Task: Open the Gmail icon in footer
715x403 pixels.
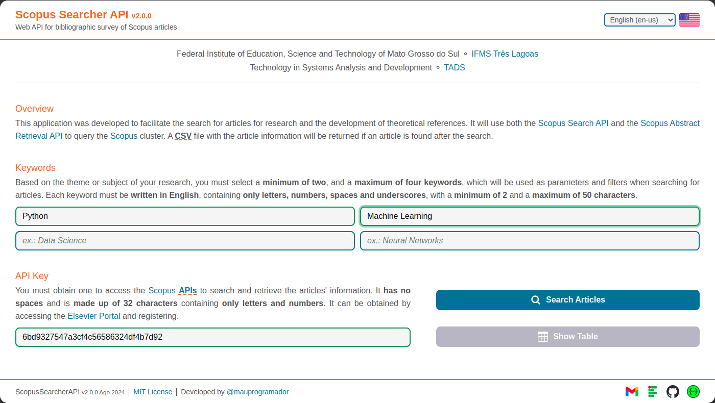Action: pyautogui.click(x=632, y=392)
